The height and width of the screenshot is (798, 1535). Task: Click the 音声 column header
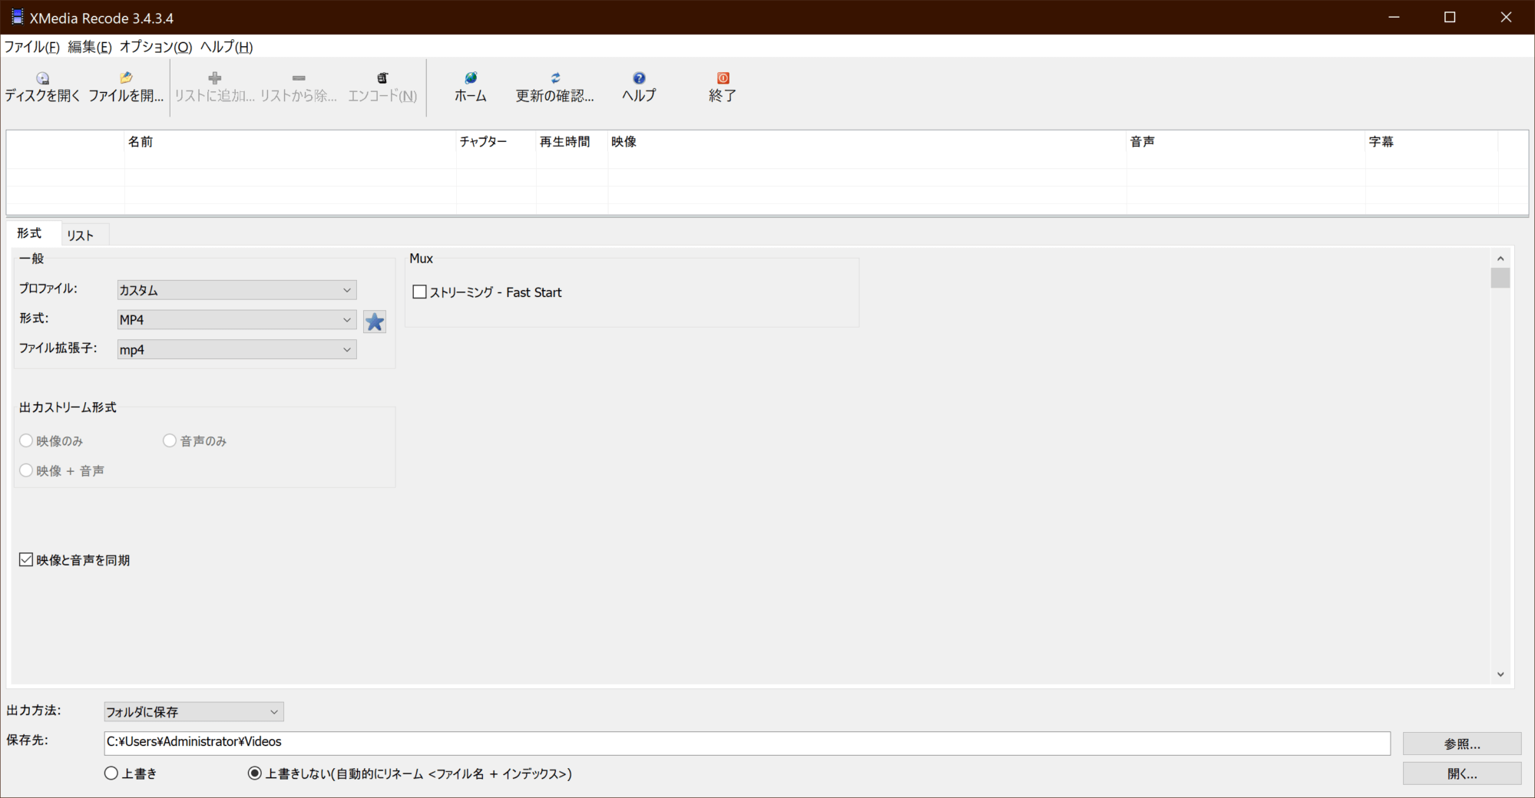point(1246,142)
